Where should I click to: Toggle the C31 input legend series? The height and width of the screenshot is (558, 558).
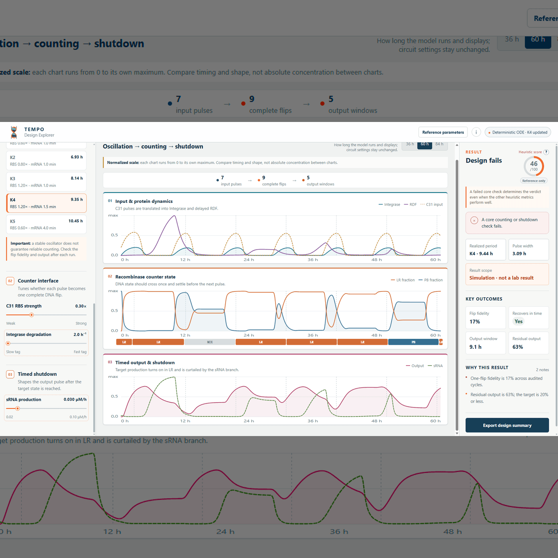coord(431,204)
